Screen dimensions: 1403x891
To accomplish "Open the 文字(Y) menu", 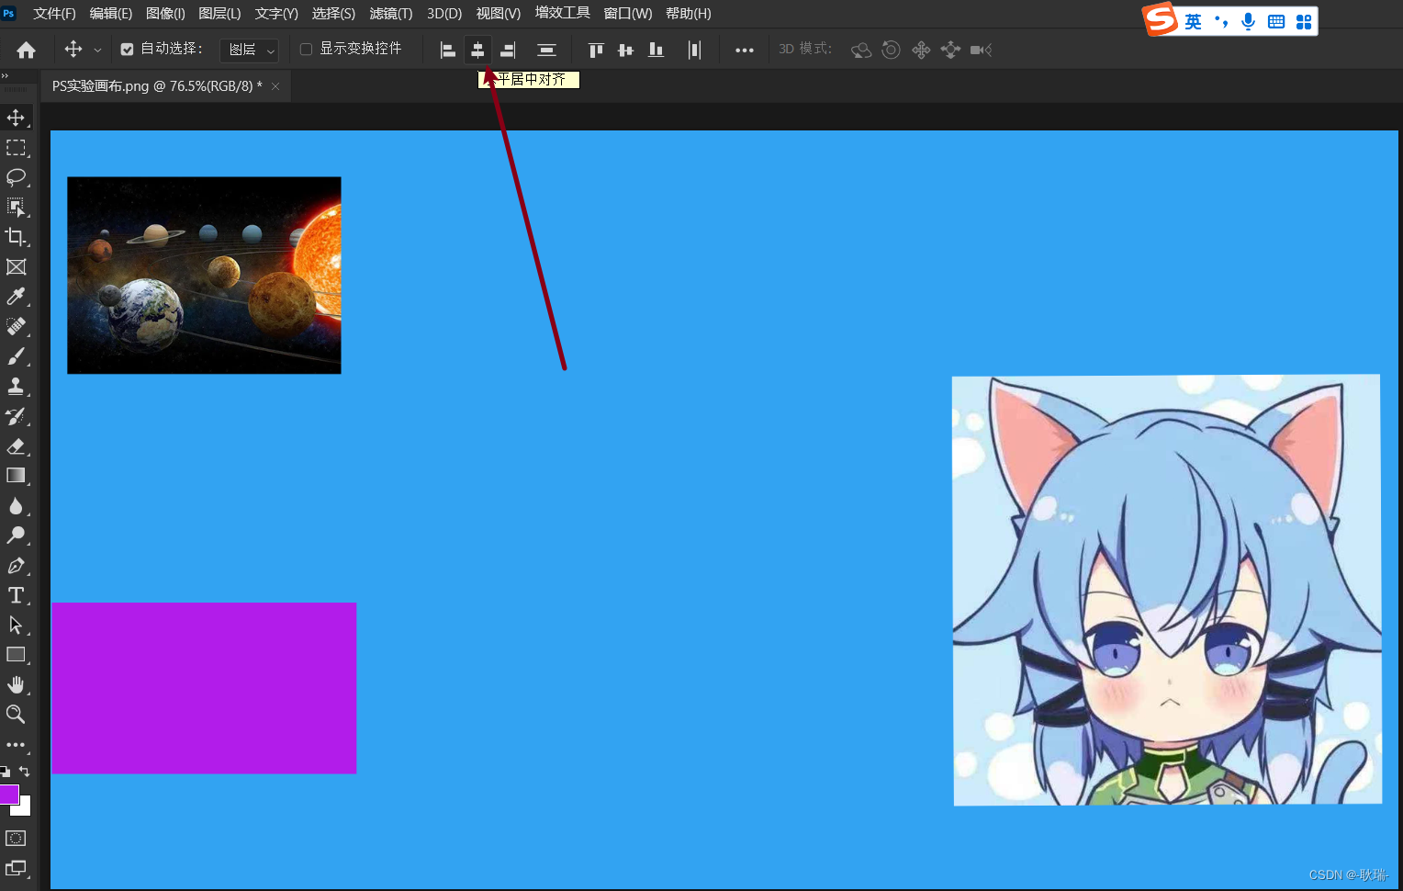I will click(x=276, y=14).
